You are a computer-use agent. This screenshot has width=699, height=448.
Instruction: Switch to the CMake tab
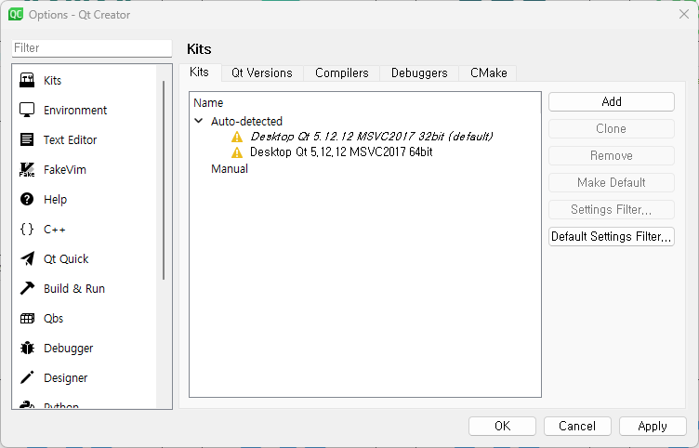pyautogui.click(x=488, y=73)
